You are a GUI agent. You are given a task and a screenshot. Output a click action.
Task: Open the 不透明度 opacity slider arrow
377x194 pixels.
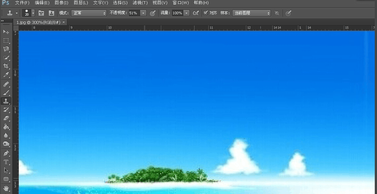click(143, 13)
